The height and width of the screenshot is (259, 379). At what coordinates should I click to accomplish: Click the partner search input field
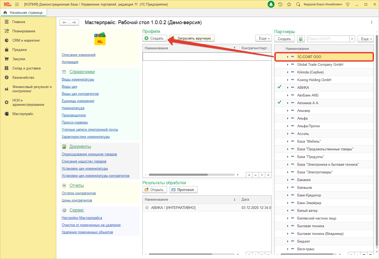click(x=328, y=39)
